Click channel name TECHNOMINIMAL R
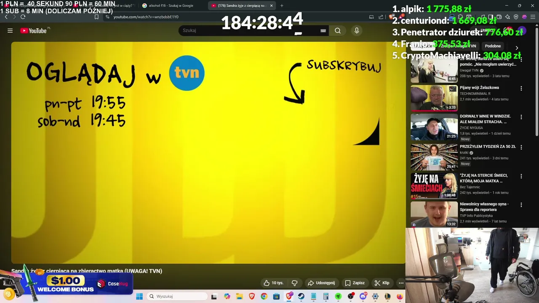The width and height of the screenshot is (539, 303). 475,93
